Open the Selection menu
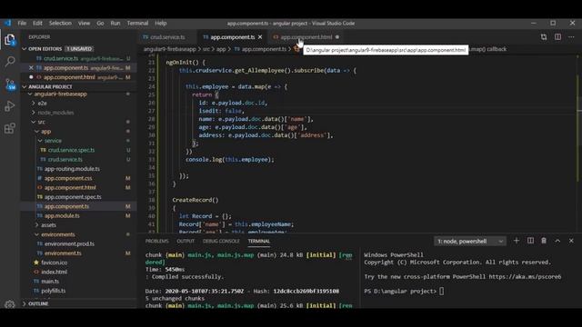The image size is (582, 327). (60, 23)
